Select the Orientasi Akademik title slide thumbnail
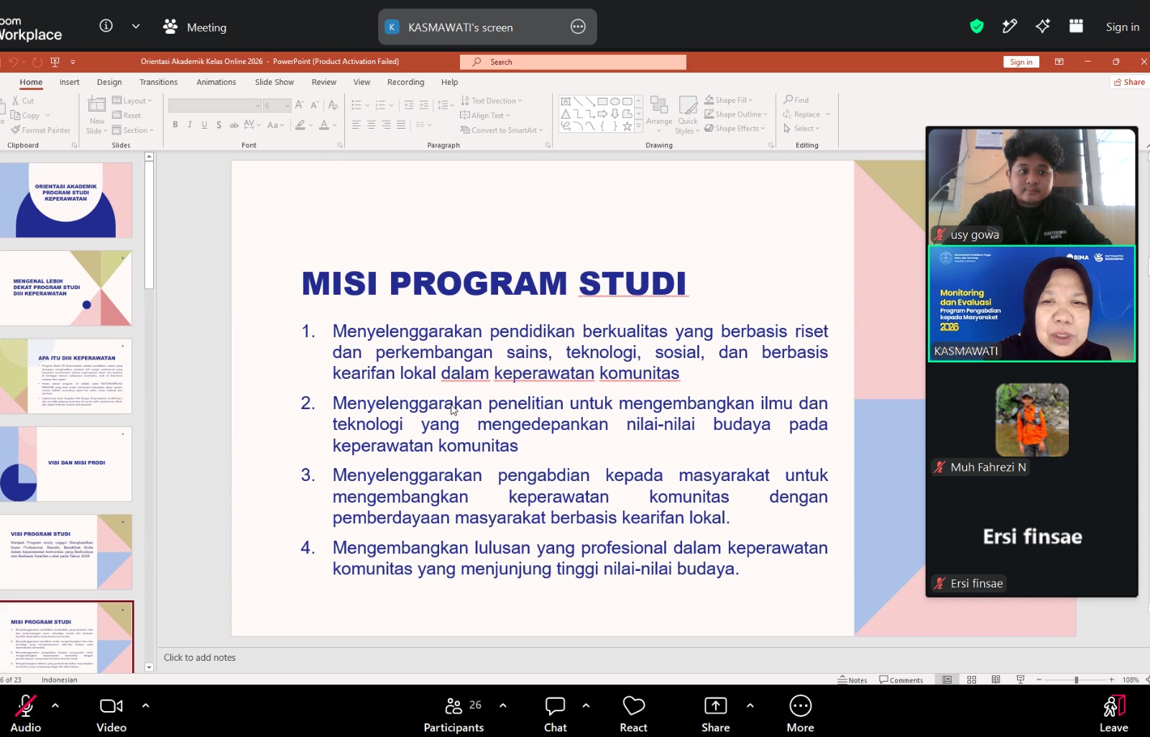1150x737 pixels. pyautogui.click(x=66, y=200)
